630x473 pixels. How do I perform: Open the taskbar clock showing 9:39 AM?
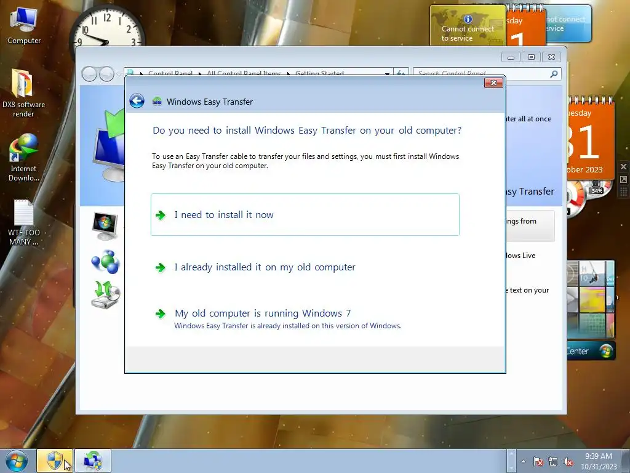599,461
